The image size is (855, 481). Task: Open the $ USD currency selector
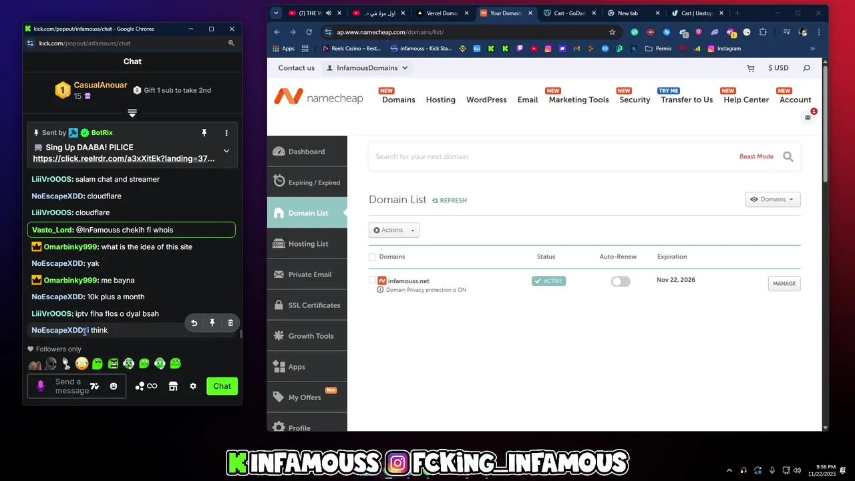[778, 68]
